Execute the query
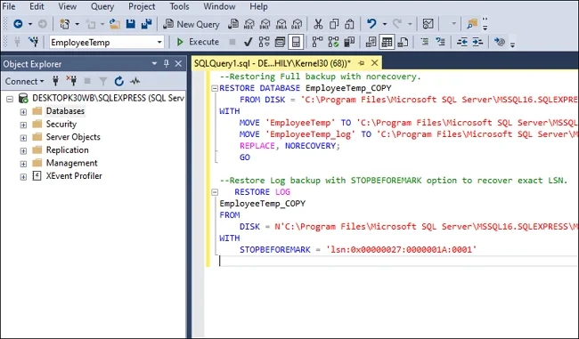Viewport: 579px width, 339px height. (x=198, y=42)
